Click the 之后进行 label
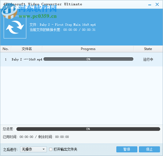This screenshot has height=156, width=163. [10, 149]
